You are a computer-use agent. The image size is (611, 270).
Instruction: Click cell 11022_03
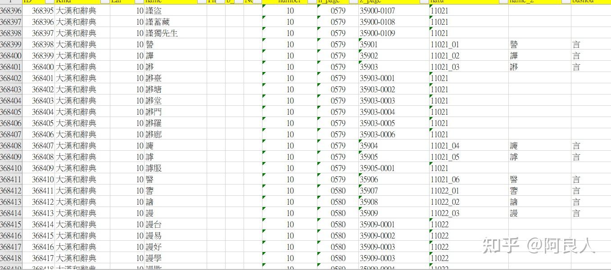(x=469, y=213)
